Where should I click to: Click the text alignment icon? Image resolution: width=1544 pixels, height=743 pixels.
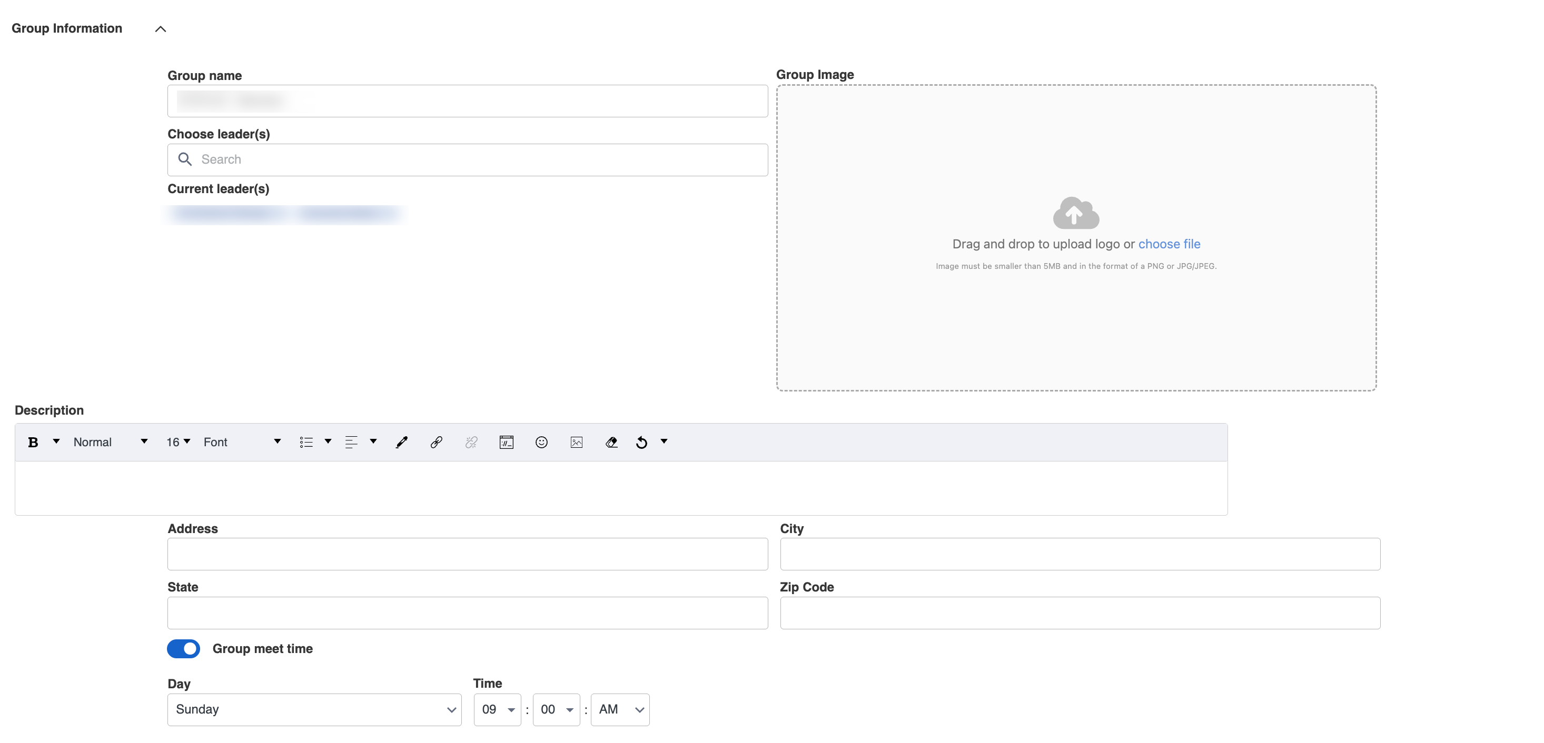(351, 442)
